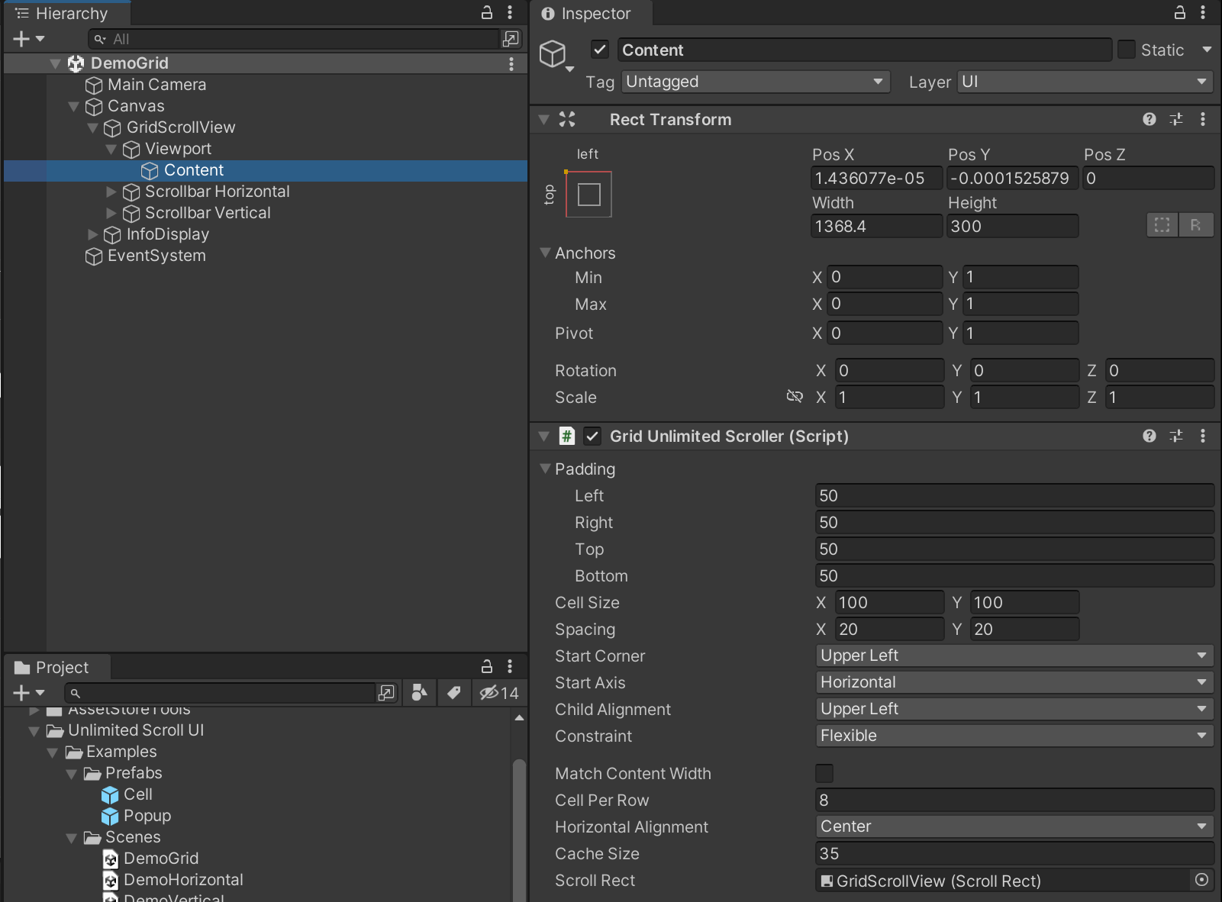Edit the Cell Per Row field

pyautogui.click(x=1014, y=800)
